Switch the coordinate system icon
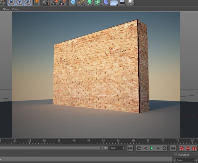 (36, 2)
